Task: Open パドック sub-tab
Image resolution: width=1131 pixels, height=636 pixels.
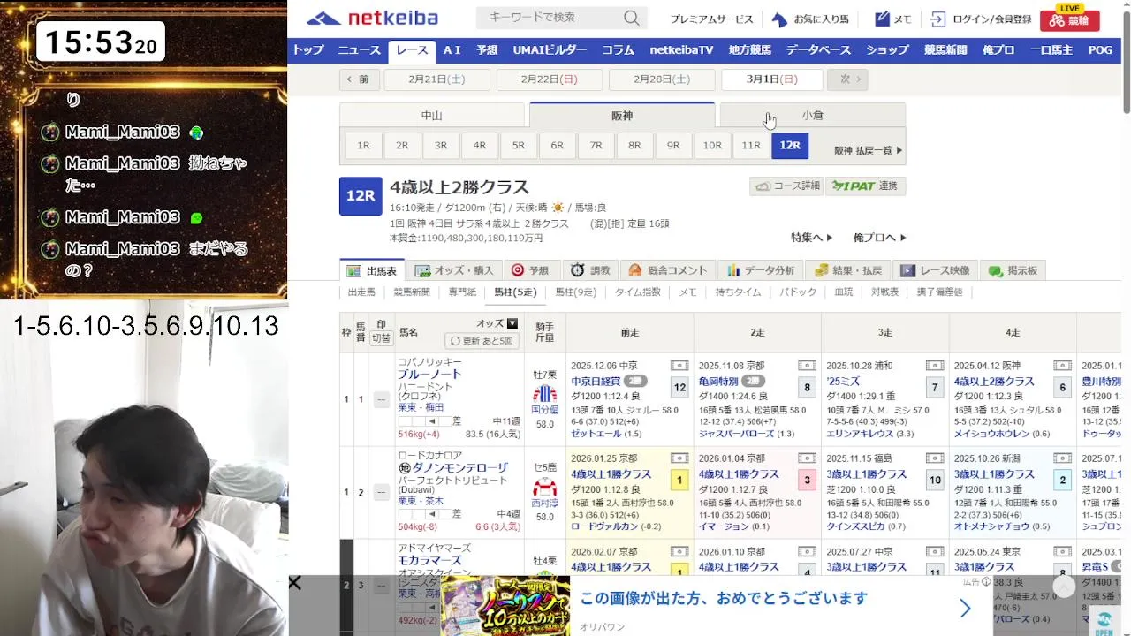Action: click(798, 291)
